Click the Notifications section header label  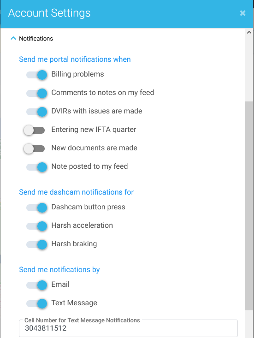[x=36, y=38]
